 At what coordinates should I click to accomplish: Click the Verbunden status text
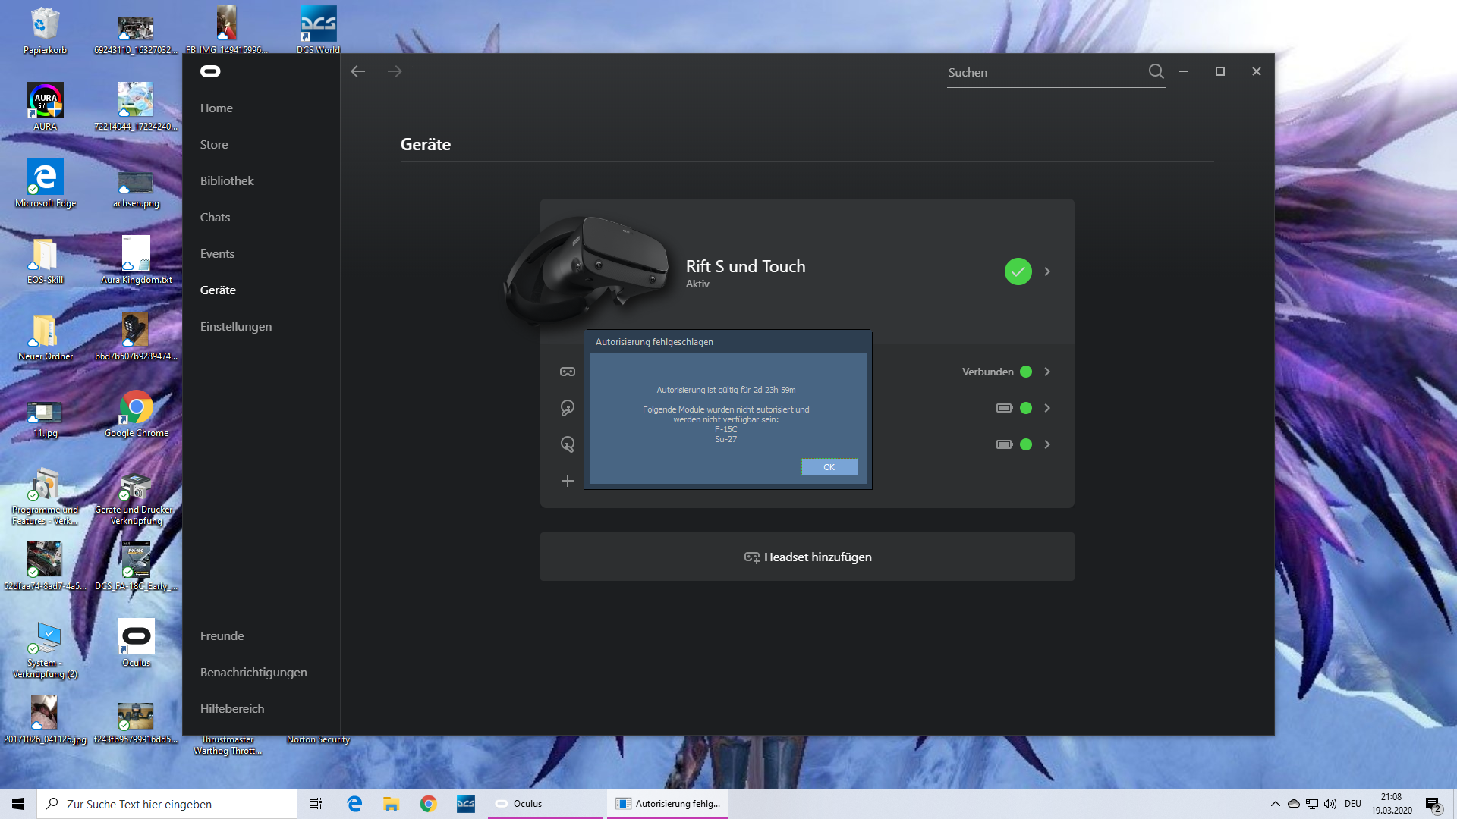pyautogui.click(x=988, y=372)
